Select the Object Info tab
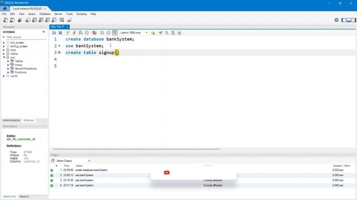The height and width of the screenshot is (200, 357). (x=9, y=196)
